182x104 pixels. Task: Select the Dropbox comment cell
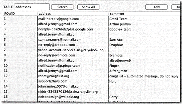144,45
